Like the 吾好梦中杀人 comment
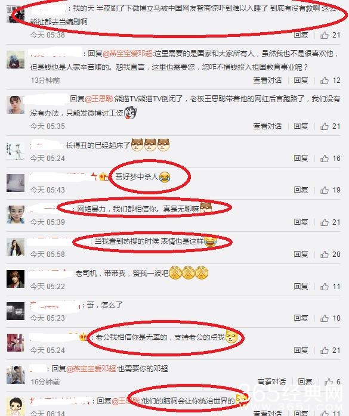 325,190
